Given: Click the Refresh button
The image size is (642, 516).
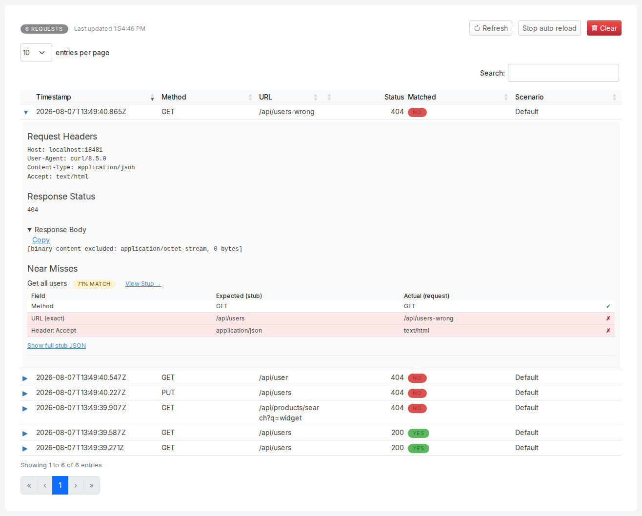Looking at the screenshot, I should (x=491, y=28).
